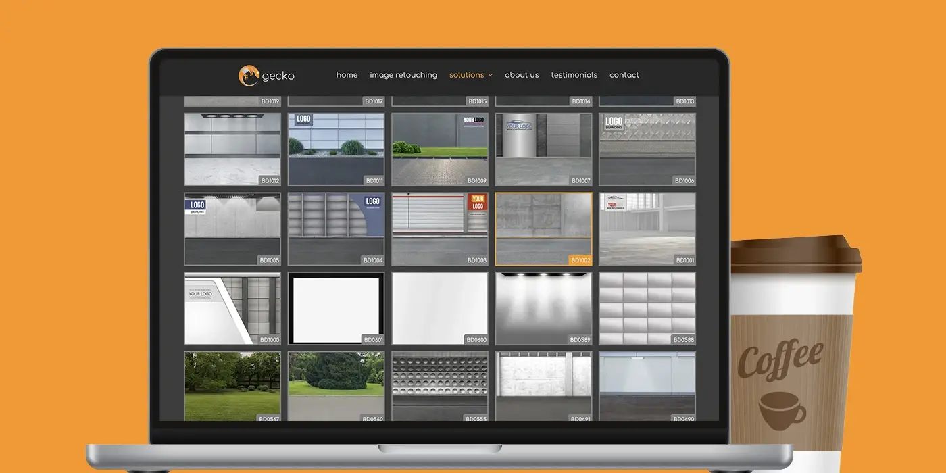Select backdrop thumbnail BD1012
The image size is (946, 473).
[x=232, y=149]
